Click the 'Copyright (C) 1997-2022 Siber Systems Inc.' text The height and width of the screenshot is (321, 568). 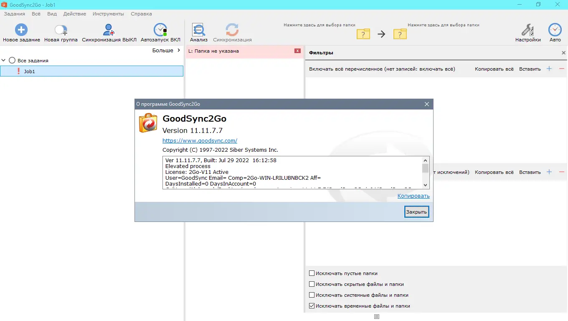[220, 150]
